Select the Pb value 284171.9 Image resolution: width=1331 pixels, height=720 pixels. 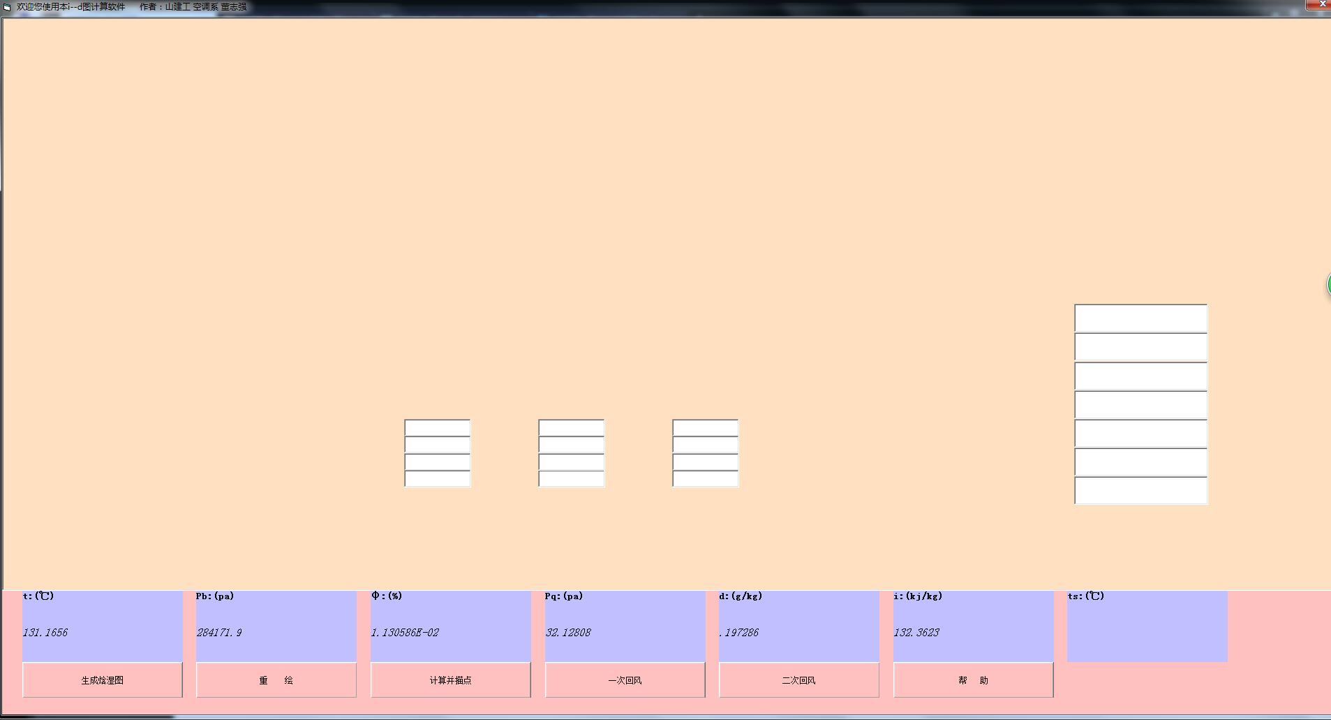pyautogui.click(x=219, y=633)
